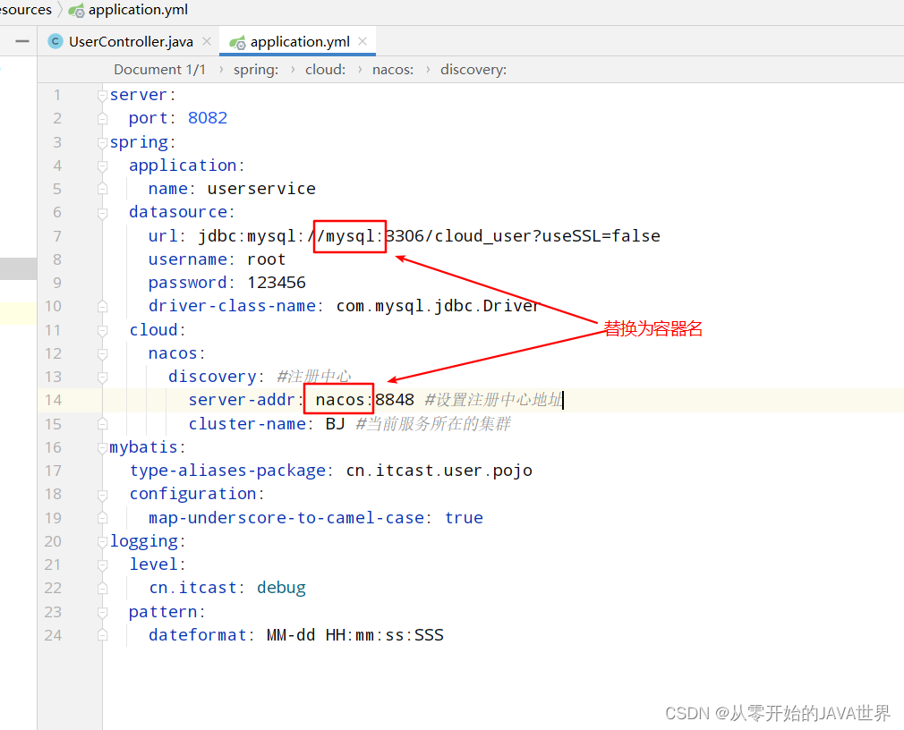
Task: Open application.yml in the navigation path bar
Action: [138, 10]
